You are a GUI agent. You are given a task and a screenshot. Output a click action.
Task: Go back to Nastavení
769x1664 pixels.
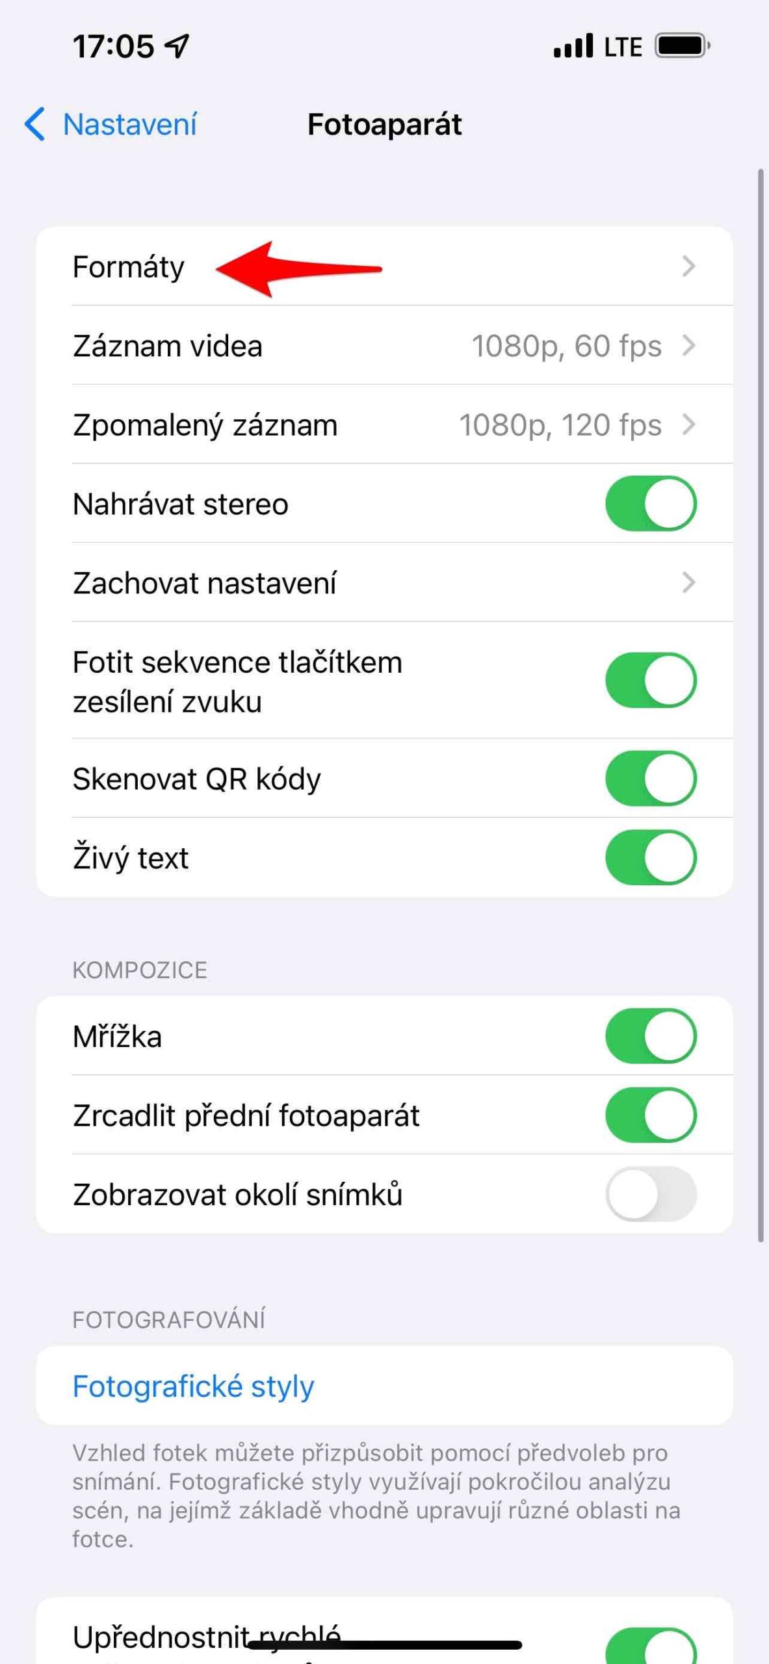130,124
